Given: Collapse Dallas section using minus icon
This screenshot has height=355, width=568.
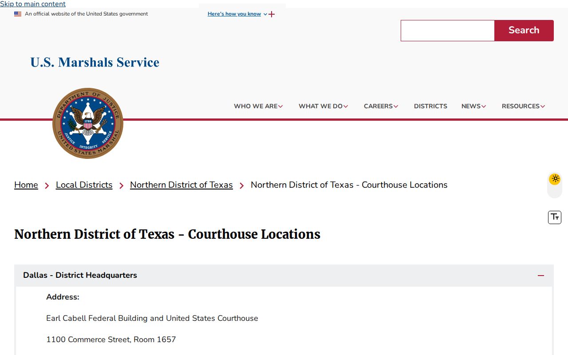Looking at the screenshot, I should (x=541, y=276).
